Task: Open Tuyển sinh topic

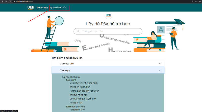Action: click(x=71, y=80)
